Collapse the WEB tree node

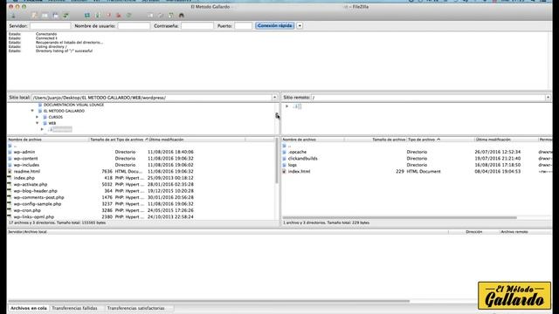[x=37, y=123]
